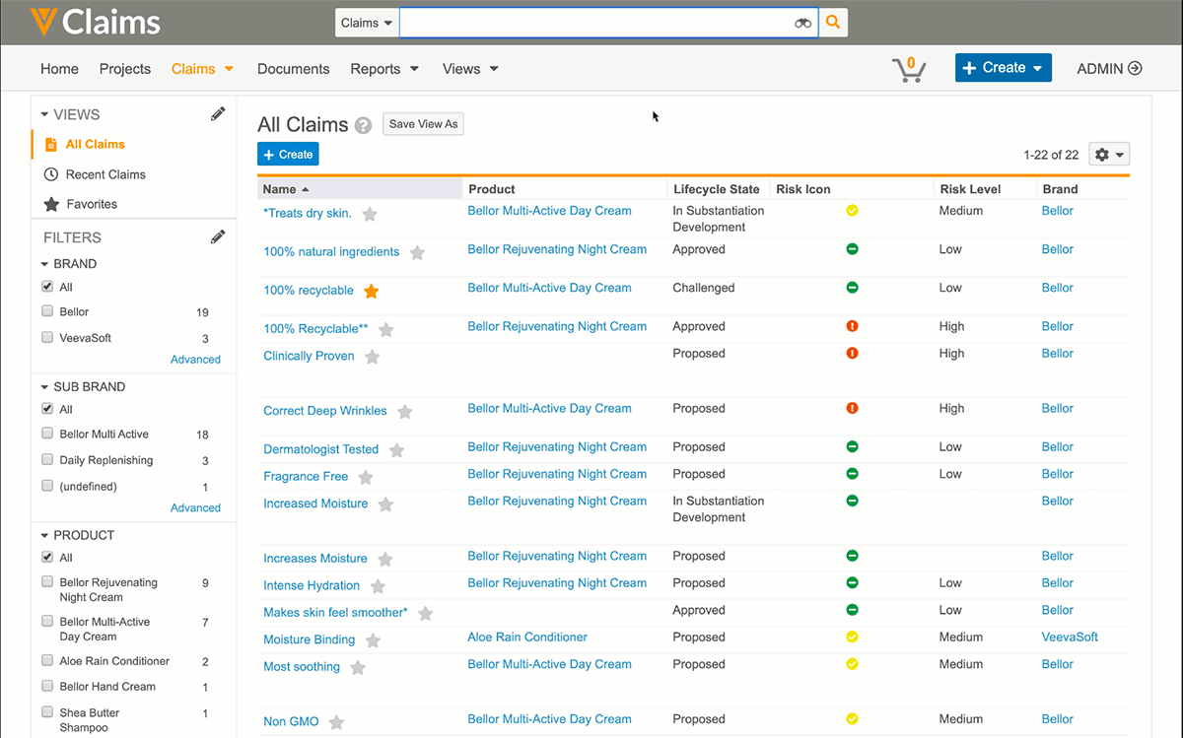Open the Documents tab
This screenshot has height=738, width=1183.
pyautogui.click(x=293, y=69)
